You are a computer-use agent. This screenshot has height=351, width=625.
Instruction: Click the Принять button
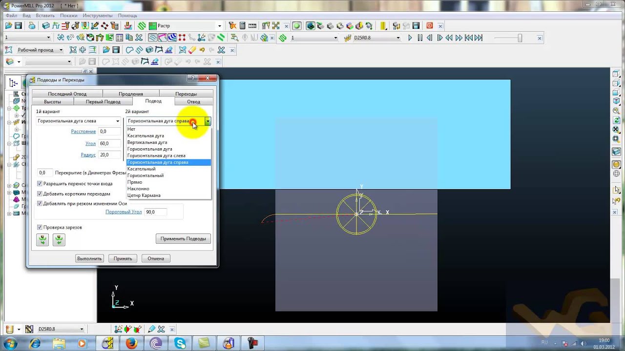[123, 258]
